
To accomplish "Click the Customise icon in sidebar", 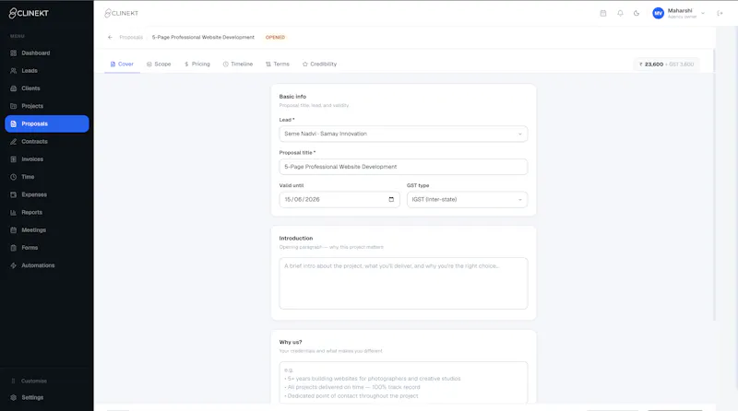I will point(13,381).
